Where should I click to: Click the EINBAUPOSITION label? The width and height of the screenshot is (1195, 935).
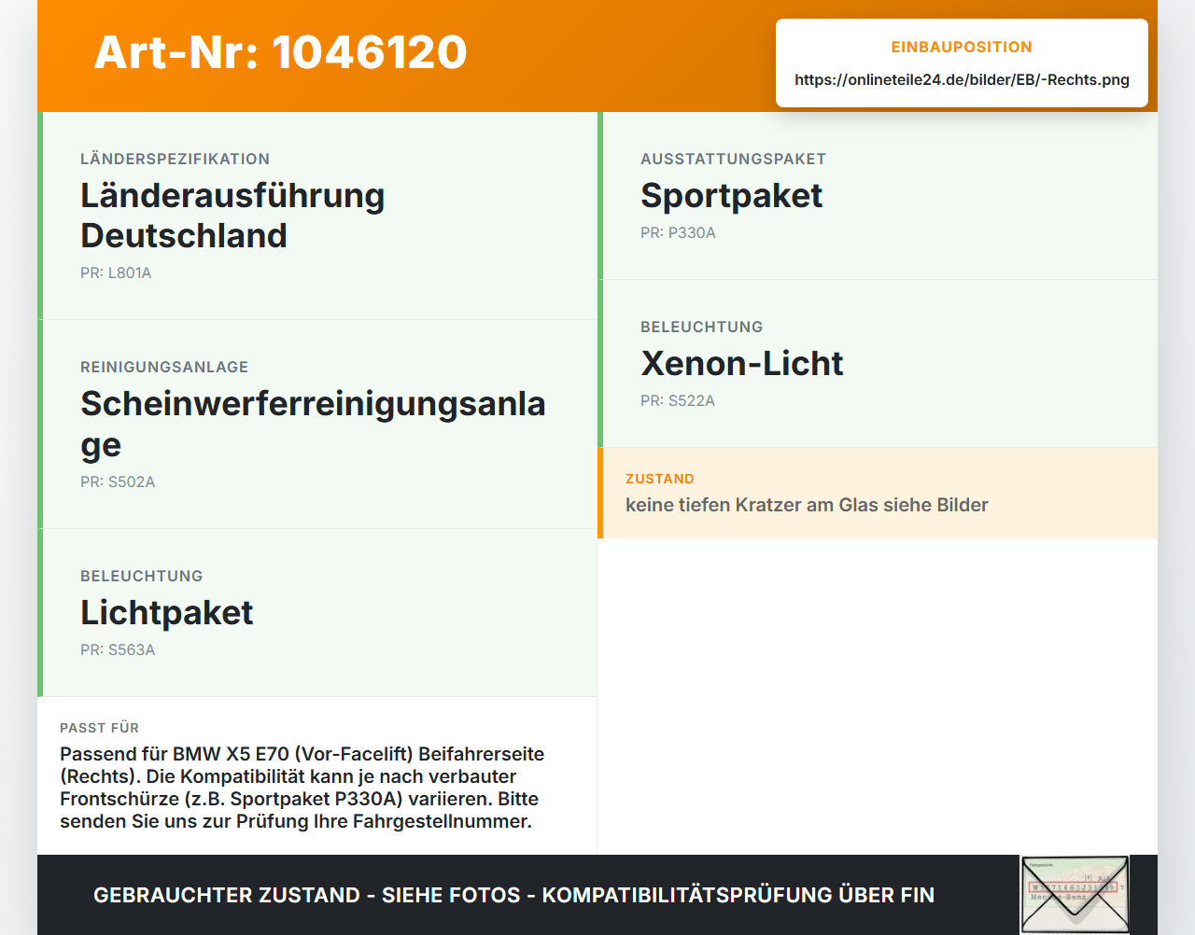[x=962, y=48]
